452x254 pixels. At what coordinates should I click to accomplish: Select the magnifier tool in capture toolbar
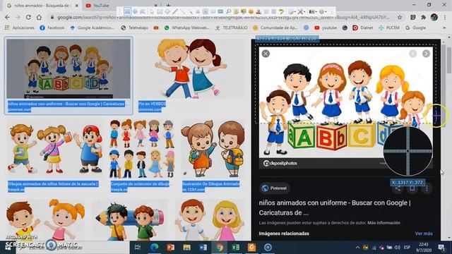228,11
